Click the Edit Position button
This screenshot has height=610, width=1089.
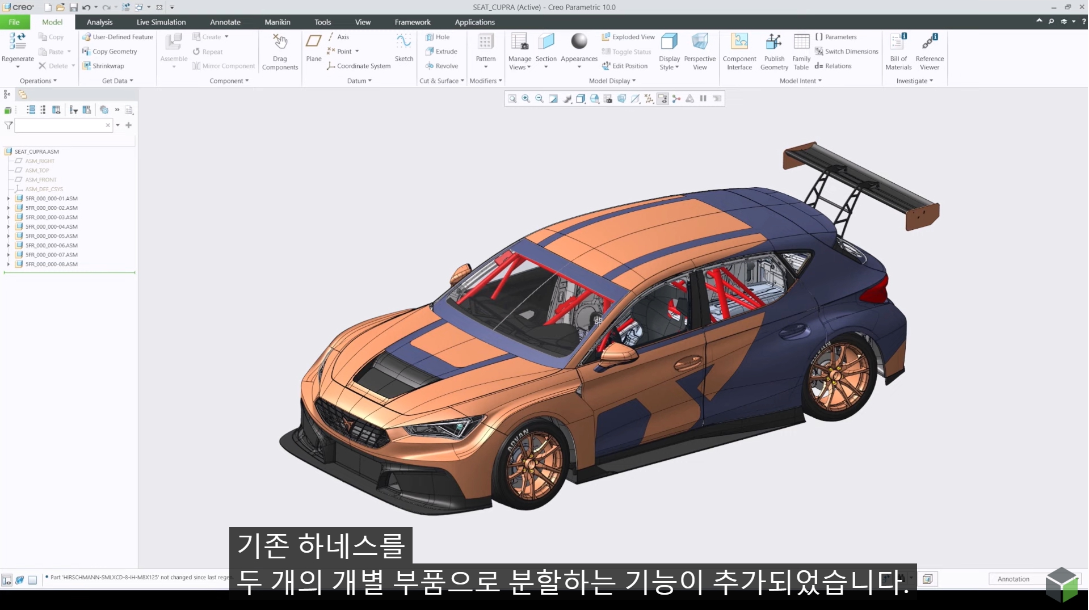point(624,66)
